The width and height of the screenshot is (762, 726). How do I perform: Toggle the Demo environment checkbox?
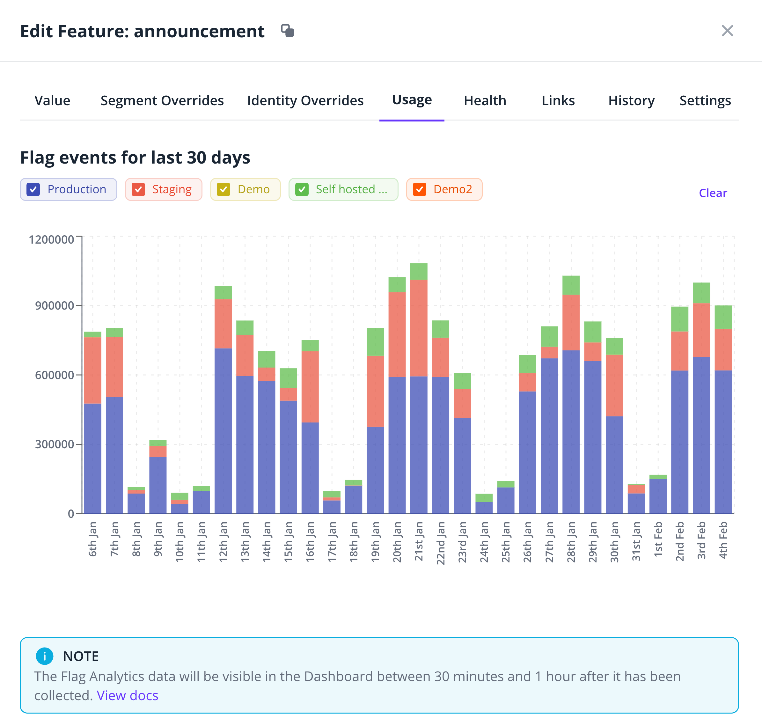coord(223,189)
